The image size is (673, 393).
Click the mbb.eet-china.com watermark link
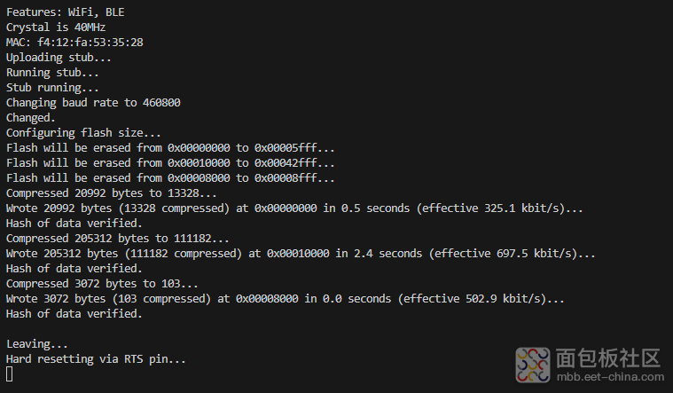pyautogui.click(x=610, y=377)
